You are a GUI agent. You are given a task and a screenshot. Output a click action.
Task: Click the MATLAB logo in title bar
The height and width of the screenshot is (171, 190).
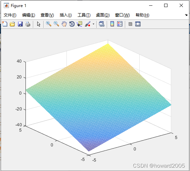pos(6,6)
